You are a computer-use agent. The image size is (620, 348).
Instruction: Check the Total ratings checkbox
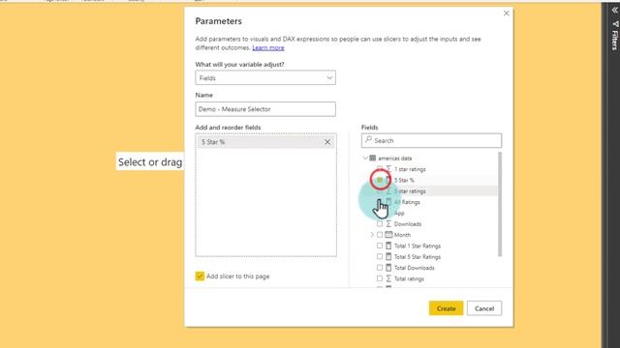(380, 278)
